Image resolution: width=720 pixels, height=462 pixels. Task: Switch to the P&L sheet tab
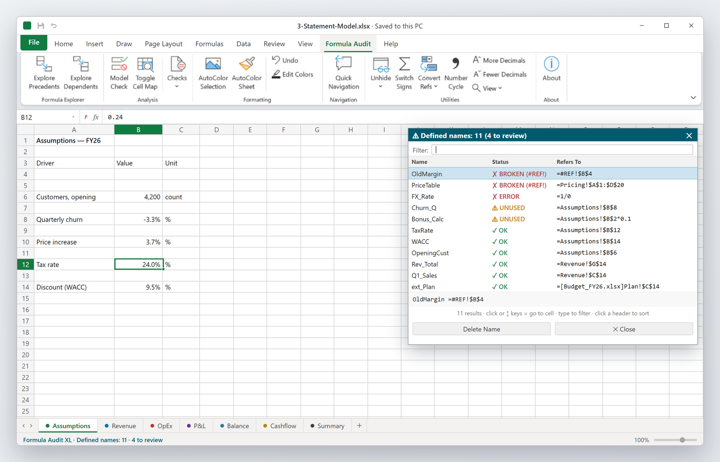click(x=196, y=426)
